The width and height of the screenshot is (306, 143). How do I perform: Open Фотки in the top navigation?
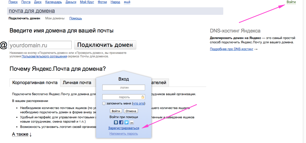[102, 2]
